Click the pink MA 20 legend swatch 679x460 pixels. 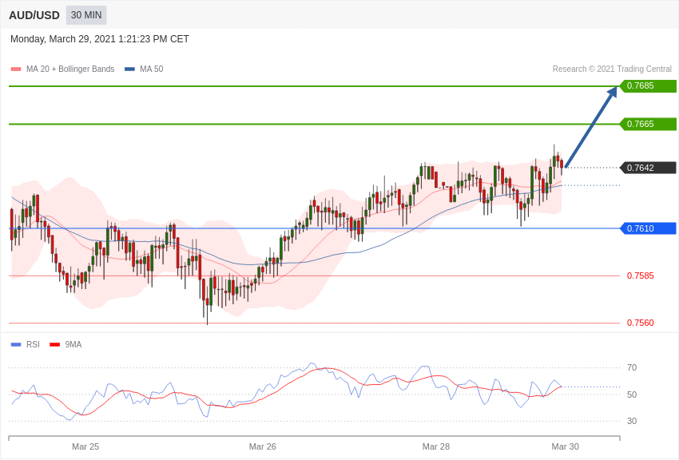[16, 69]
